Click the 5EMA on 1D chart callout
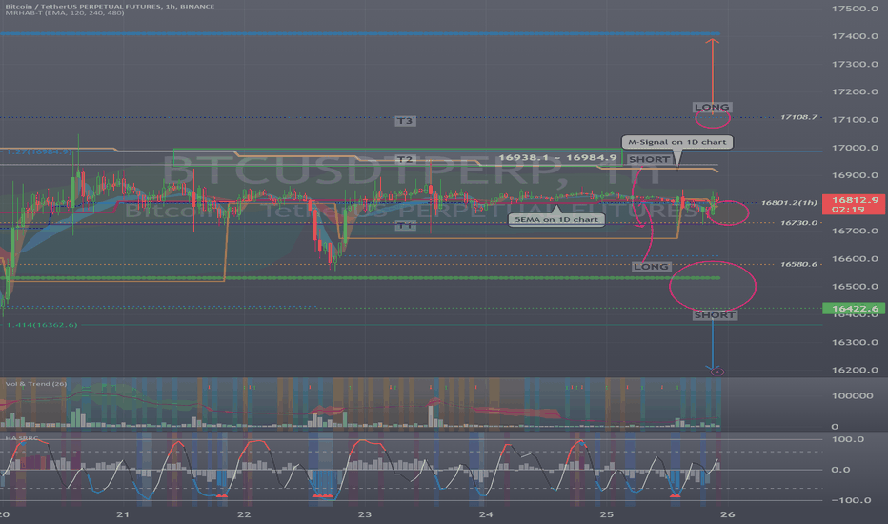Image resolution: width=888 pixels, height=524 pixels. [556, 220]
